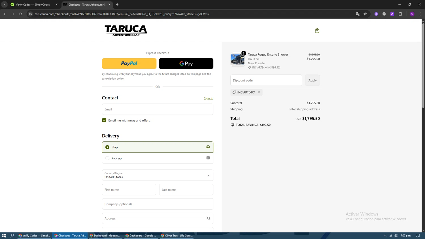This screenshot has width=425, height=239.
Task: Click the purple A extension icon
Action: (x=392, y=14)
